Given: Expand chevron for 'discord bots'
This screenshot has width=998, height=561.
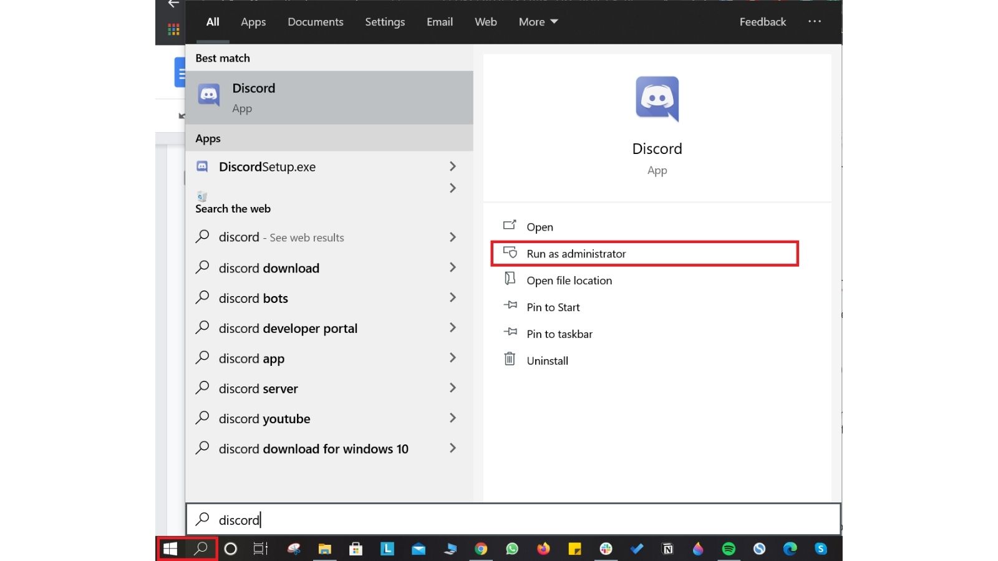Looking at the screenshot, I should pos(453,297).
